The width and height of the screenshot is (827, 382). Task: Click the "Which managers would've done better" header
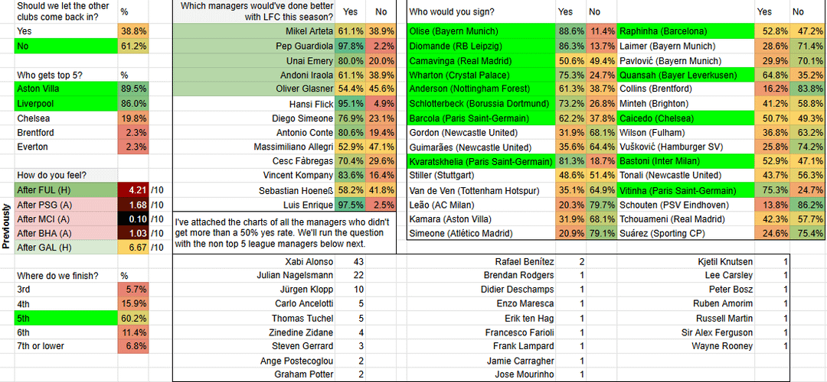(256, 11)
